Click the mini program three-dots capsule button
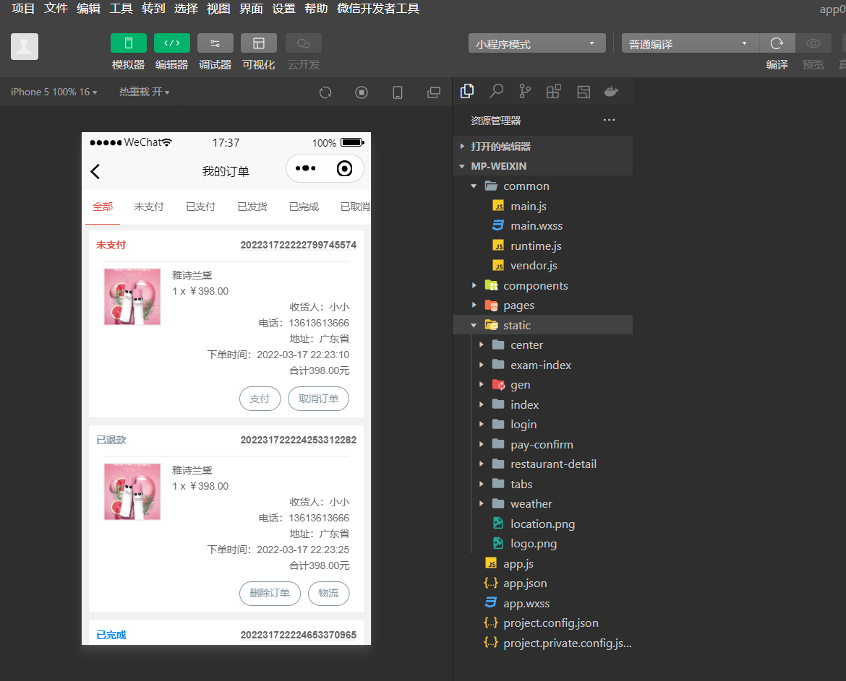The image size is (846, 681). (x=305, y=169)
